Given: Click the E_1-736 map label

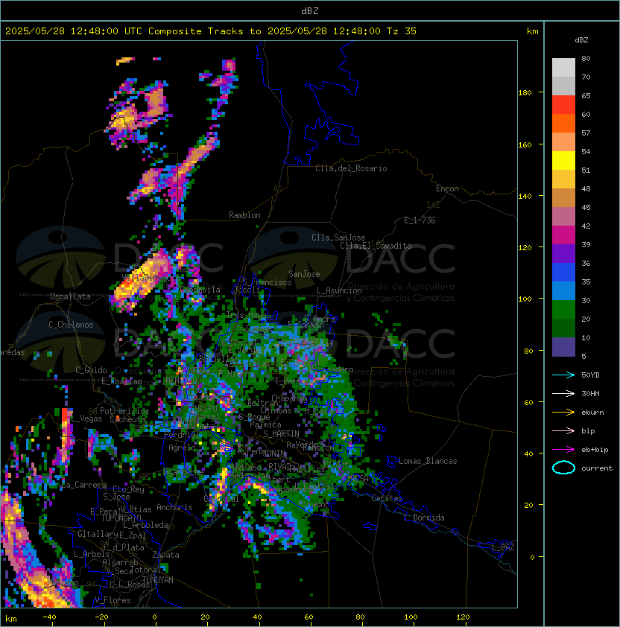Looking at the screenshot, I should [x=420, y=220].
